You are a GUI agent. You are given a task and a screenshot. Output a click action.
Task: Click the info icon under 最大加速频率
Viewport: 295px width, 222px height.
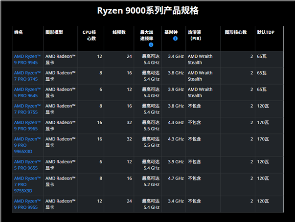[x=151, y=44]
